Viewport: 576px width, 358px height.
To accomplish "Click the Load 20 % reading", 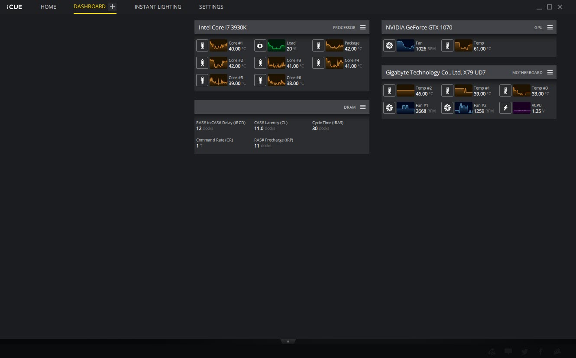I will [x=291, y=49].
